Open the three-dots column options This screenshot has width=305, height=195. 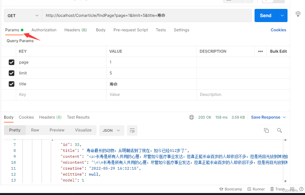260,51
